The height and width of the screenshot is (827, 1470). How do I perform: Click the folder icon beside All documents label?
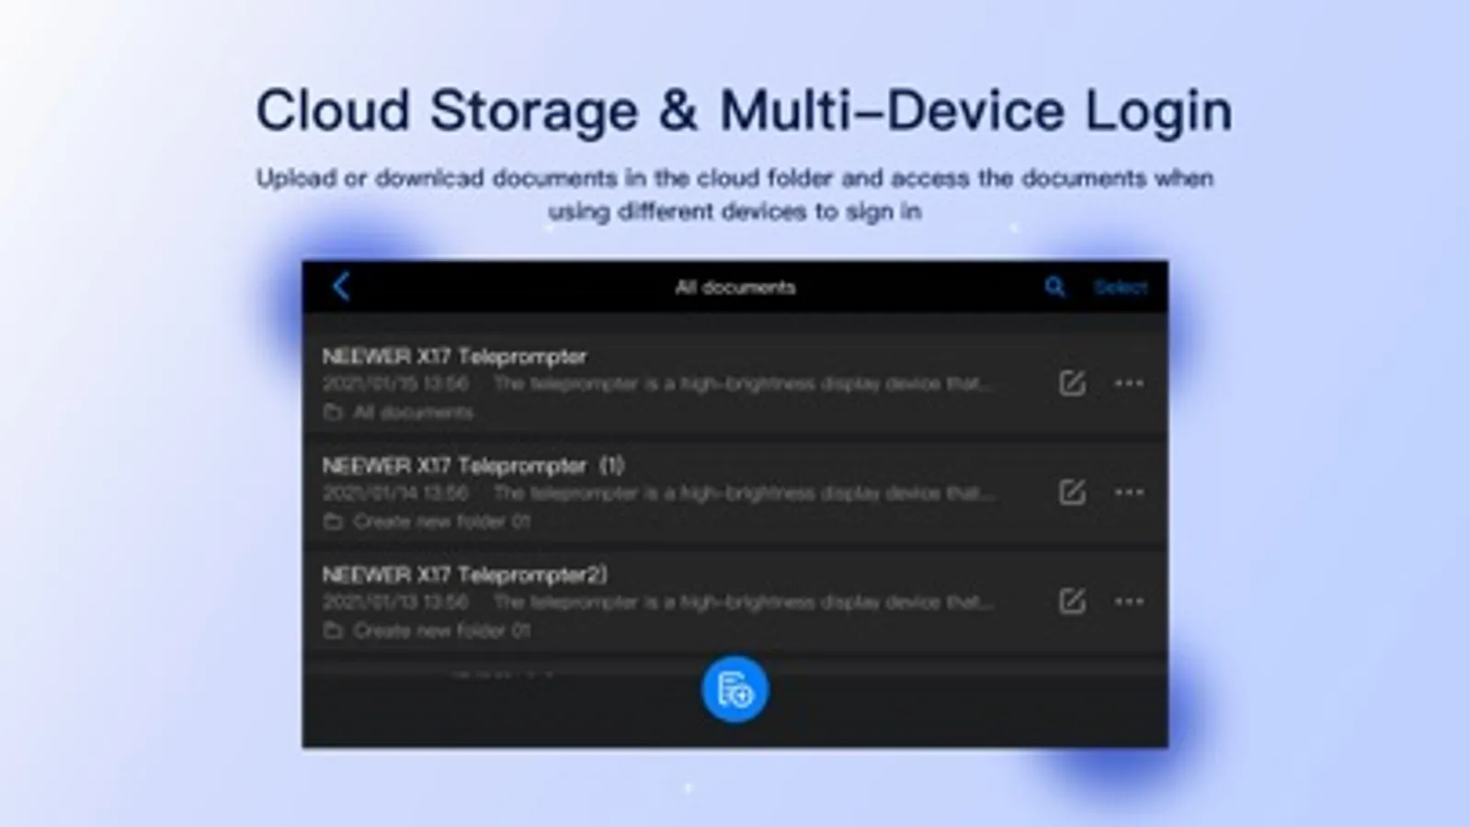point(333,413)
